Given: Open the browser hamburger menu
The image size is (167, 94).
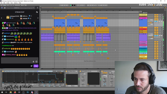Looking at the screenshot, I should pos(38,8).
